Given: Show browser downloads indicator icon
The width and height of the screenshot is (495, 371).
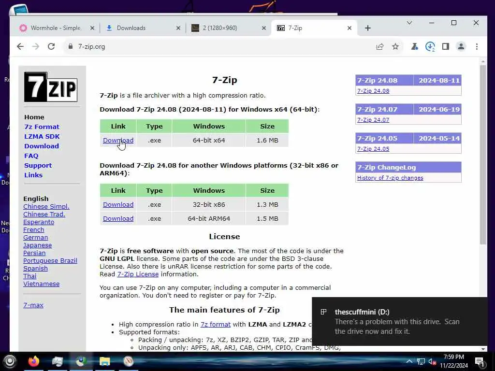Looking at the screenshot, I should 430,47.
